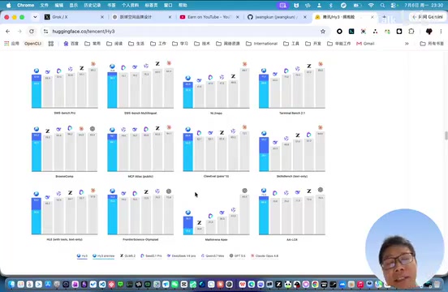Click the Gemini button at top right
This screenshot has height=292, width=448.
pos(428,17)
